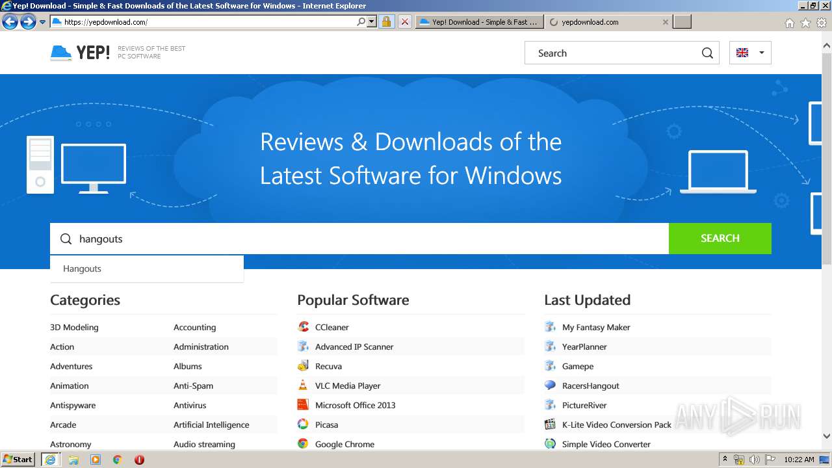Open a new browser tab
This screenshot has height=468, width=832.
[682, 22]
